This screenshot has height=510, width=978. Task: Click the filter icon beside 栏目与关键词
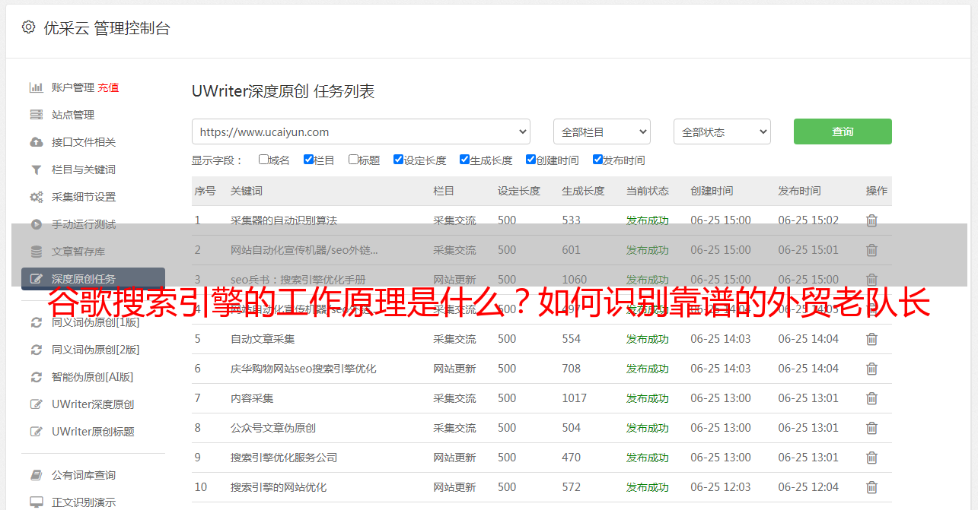[36, 169]
